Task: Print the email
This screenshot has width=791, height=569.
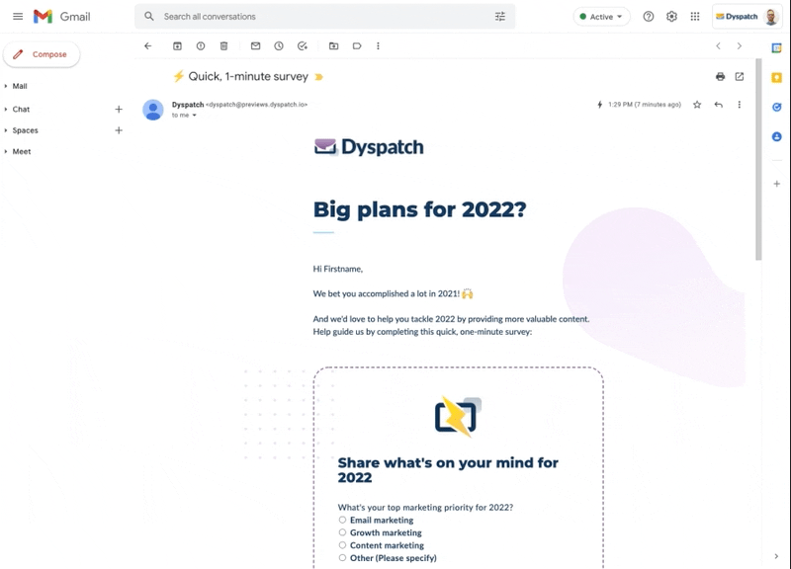Action: tap(720, 77)
